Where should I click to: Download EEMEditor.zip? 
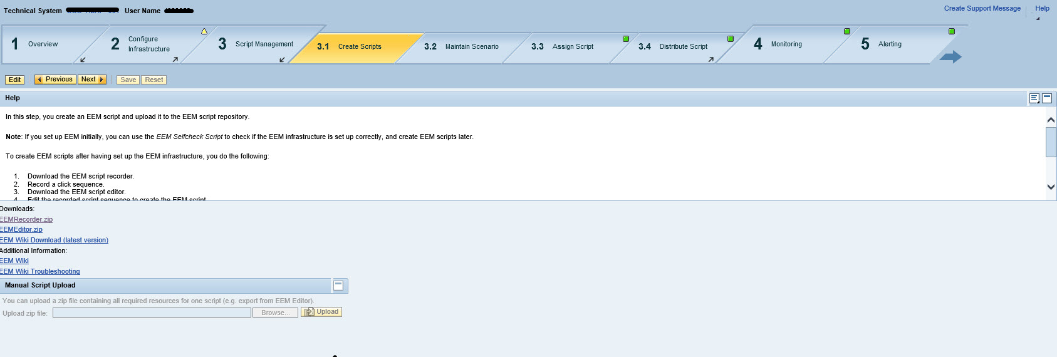(x=21, y=229)
